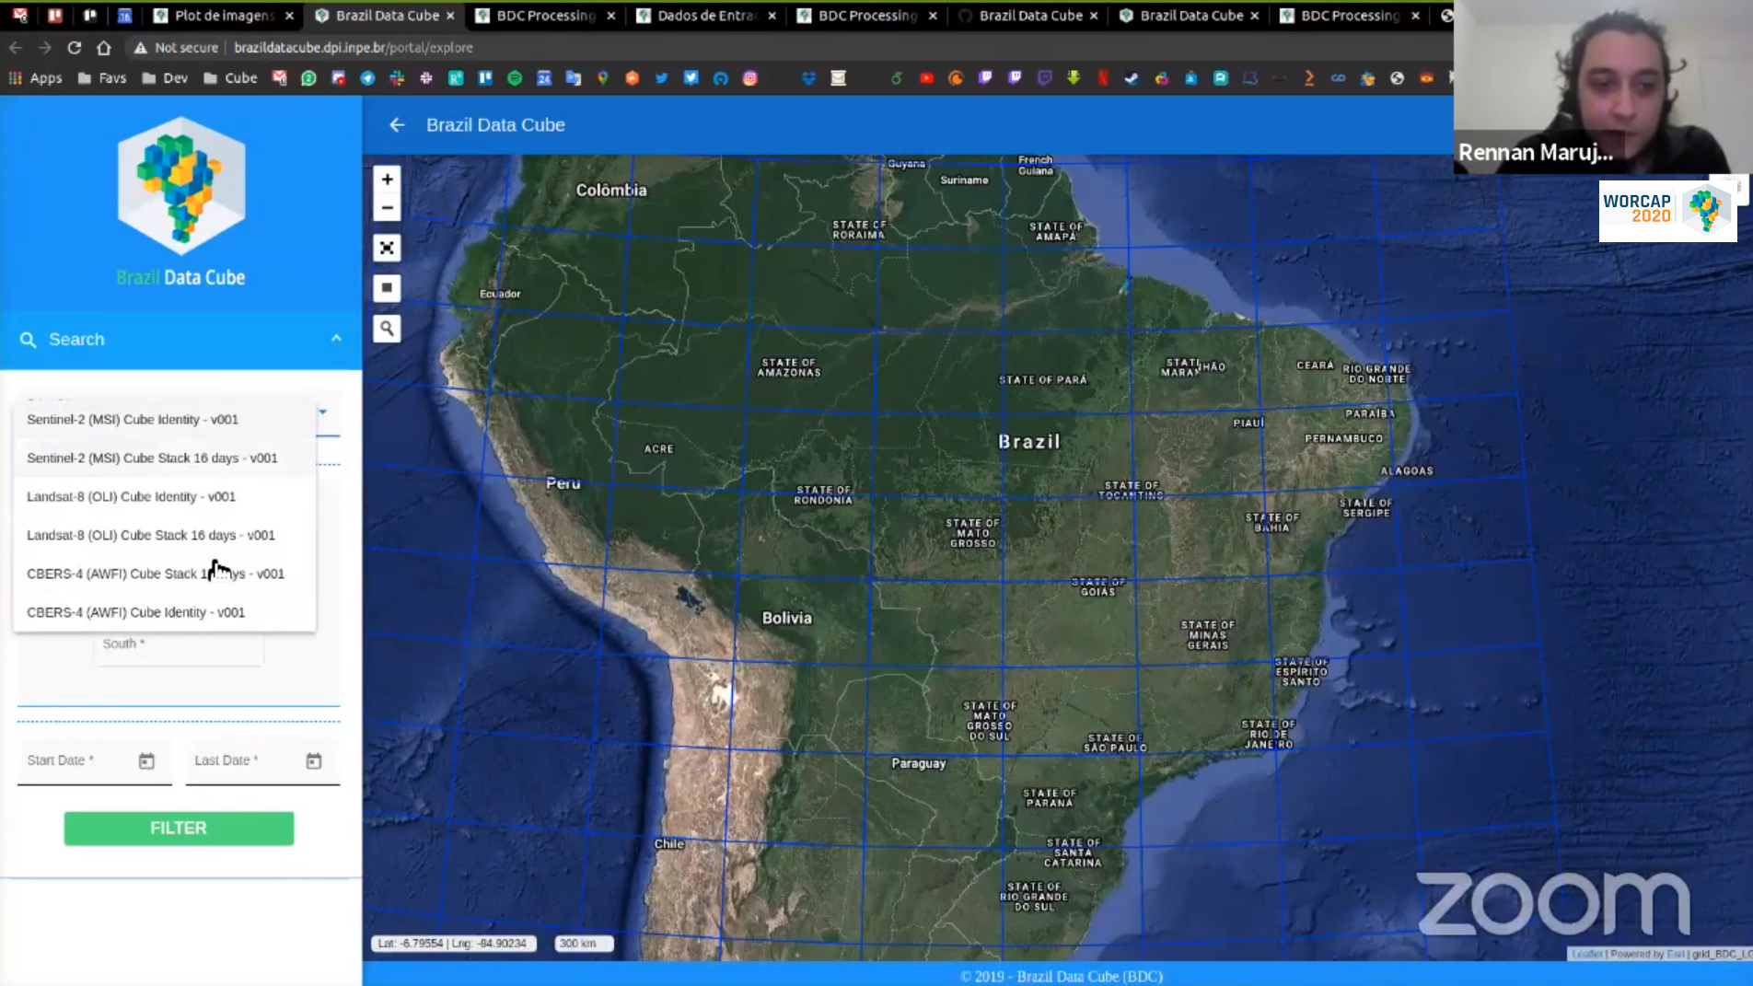Open the Spotify bookmark

(515, 78)
